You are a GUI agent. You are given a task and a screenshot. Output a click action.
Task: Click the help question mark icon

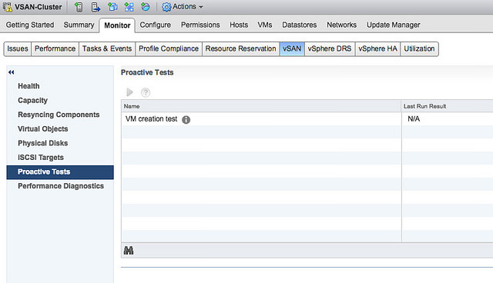click(x=146, y=92)
